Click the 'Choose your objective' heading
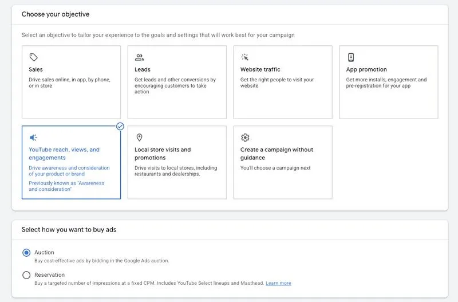This screenshot has height=302, width=458. click(56, 14)
